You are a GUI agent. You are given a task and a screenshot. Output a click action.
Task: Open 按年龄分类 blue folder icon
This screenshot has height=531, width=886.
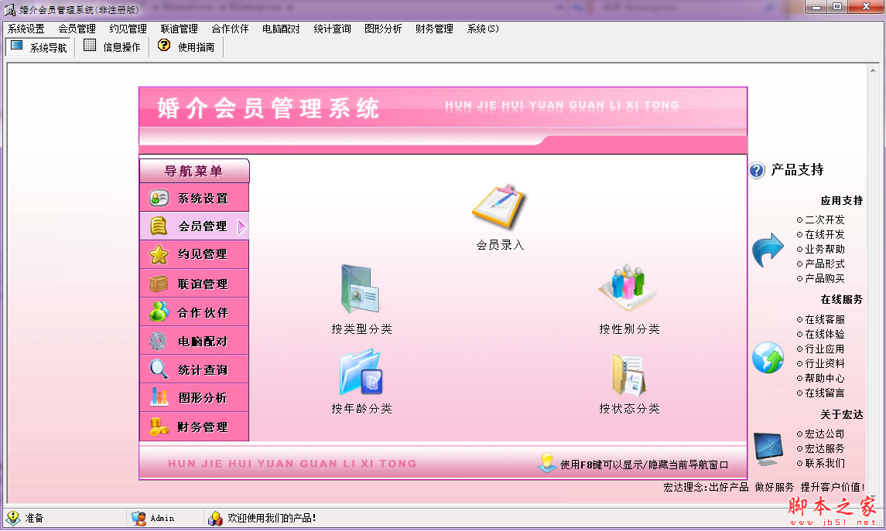point(361,372)
